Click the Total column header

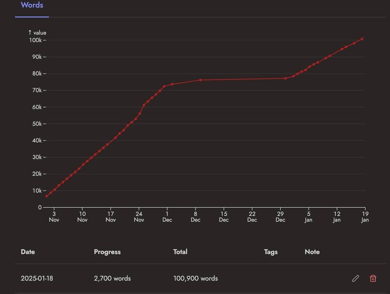180,252
